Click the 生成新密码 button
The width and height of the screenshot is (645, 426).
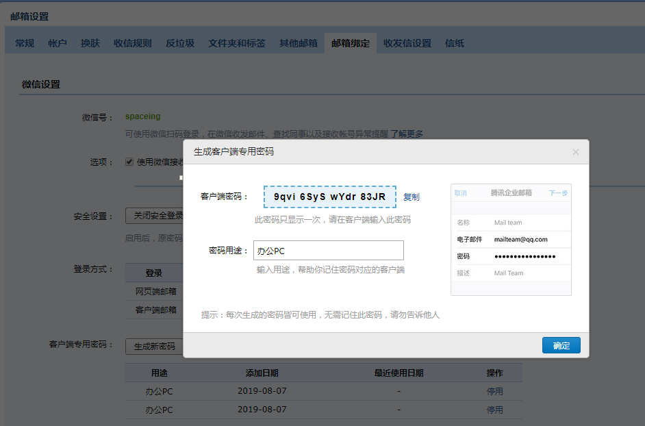point(154,347)
